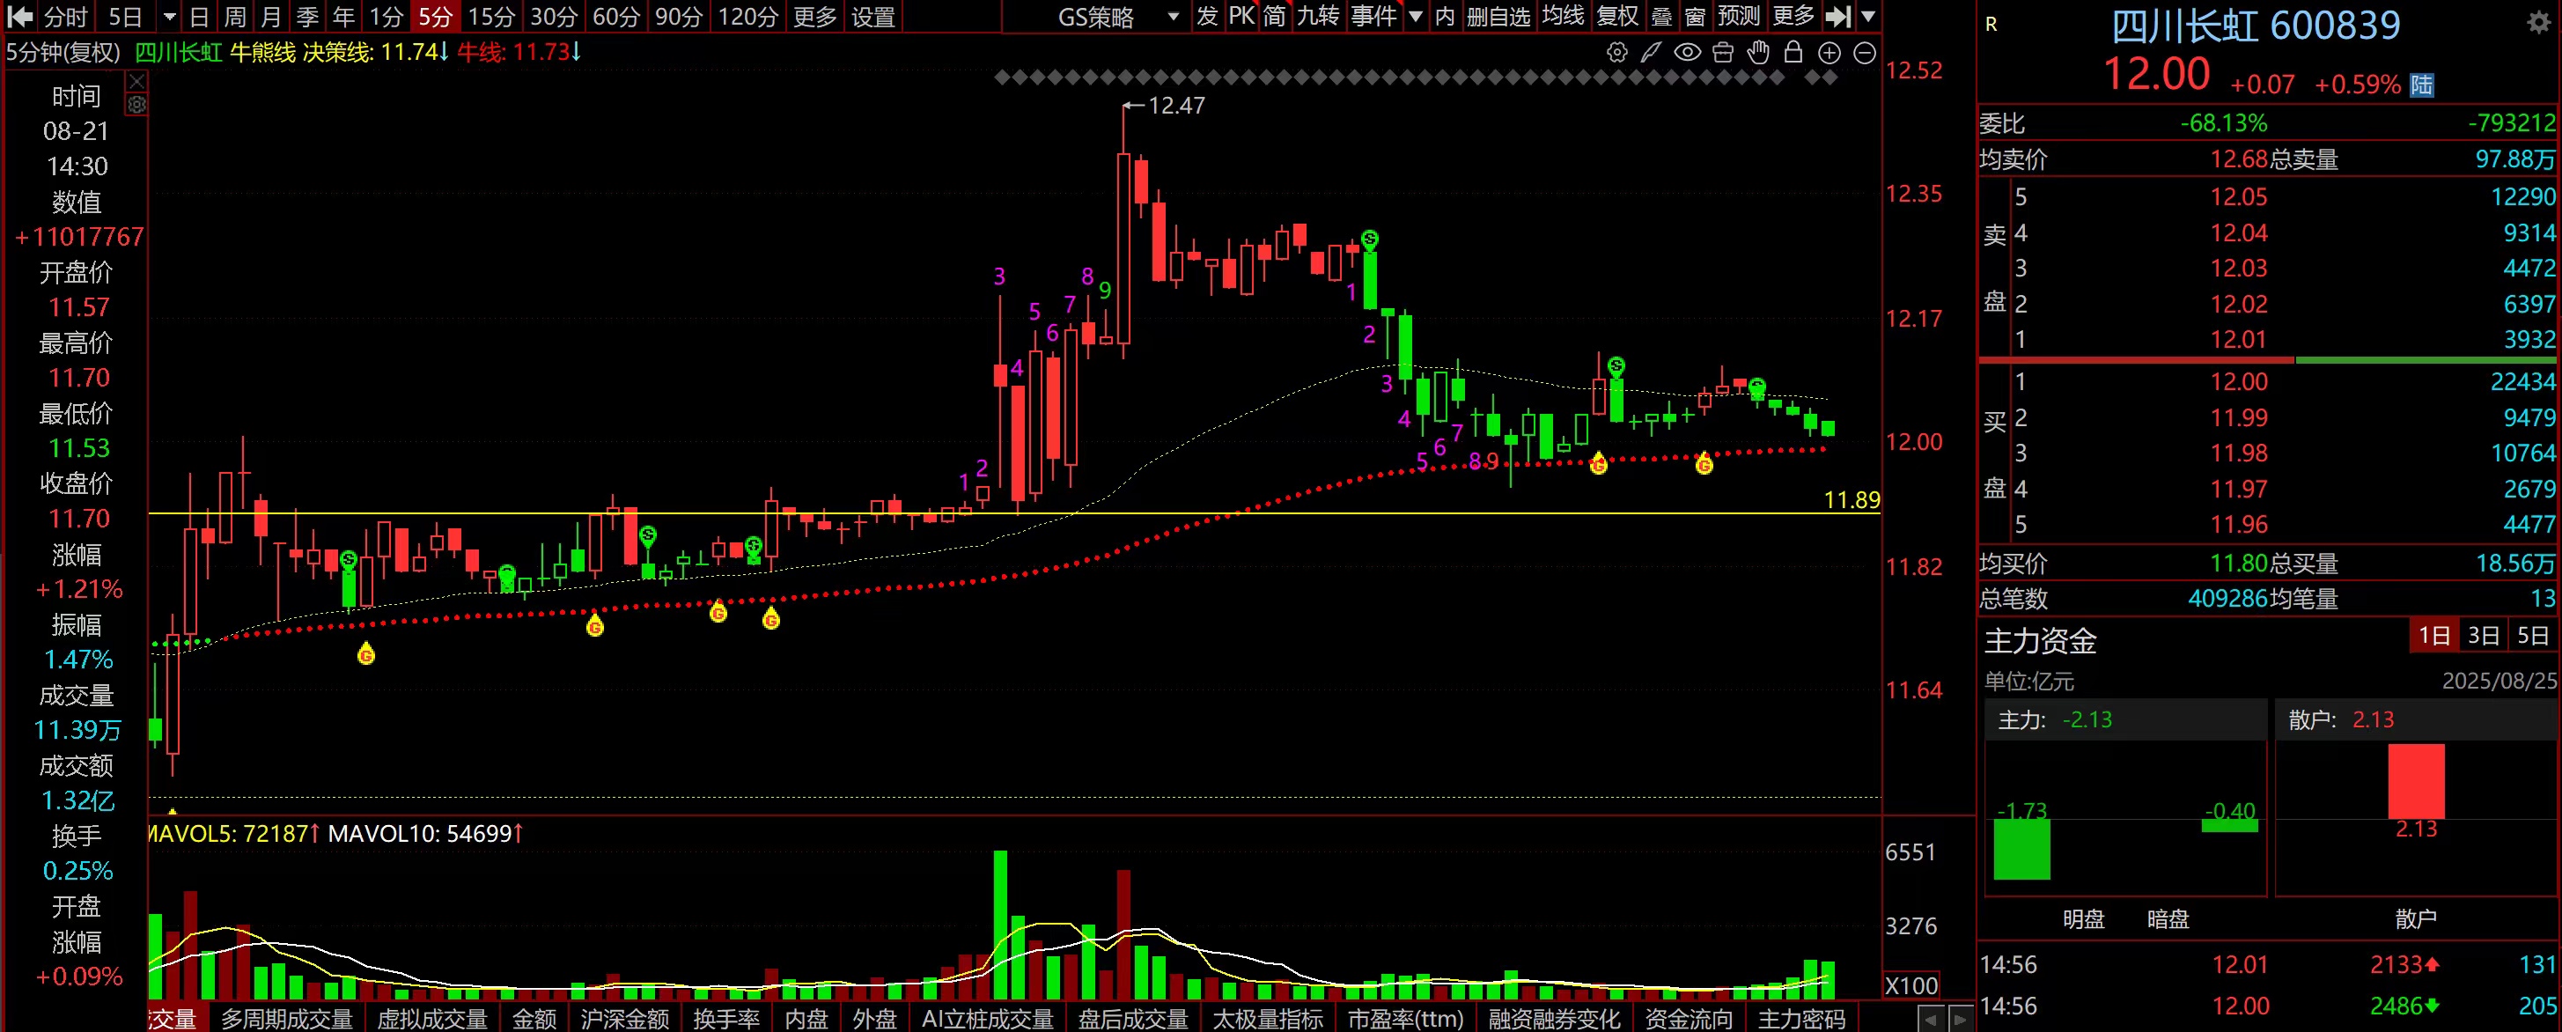2562x1032 pixels.
Task: Select the hand pan tool
Action: pos(1758,53)
